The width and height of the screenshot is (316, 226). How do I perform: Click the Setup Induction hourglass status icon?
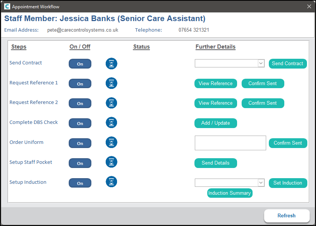tap(111, 182)
